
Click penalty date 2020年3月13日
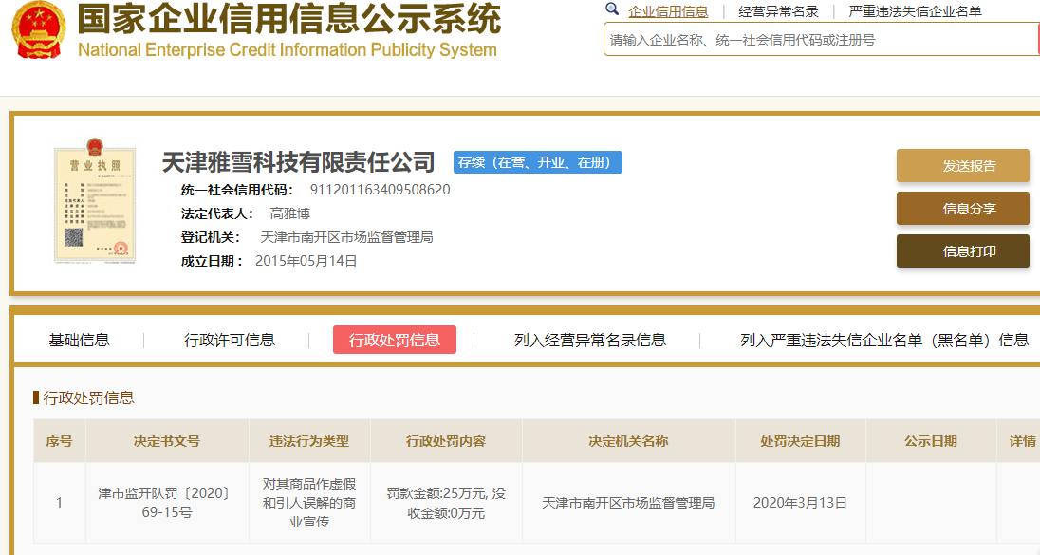pos(800,503)
